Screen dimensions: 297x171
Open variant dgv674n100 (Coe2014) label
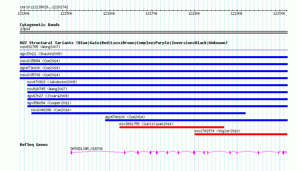tap(125, 117)
